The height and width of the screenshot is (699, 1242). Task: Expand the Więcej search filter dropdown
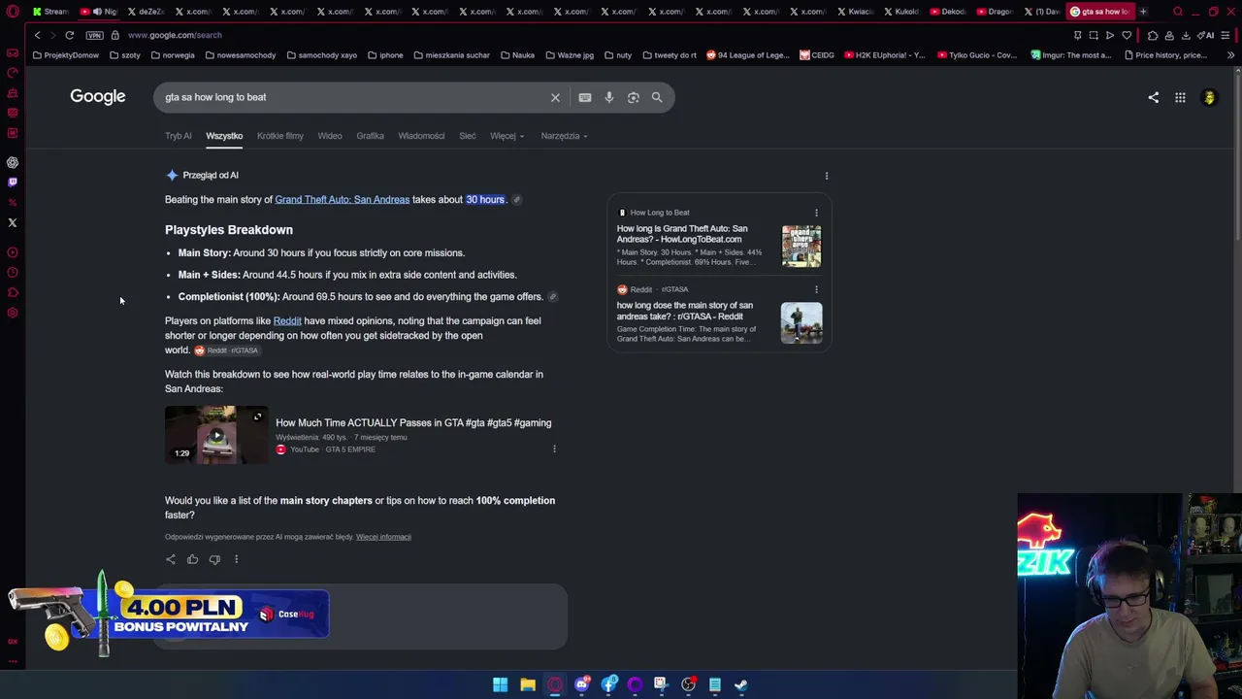coord(507,136)
